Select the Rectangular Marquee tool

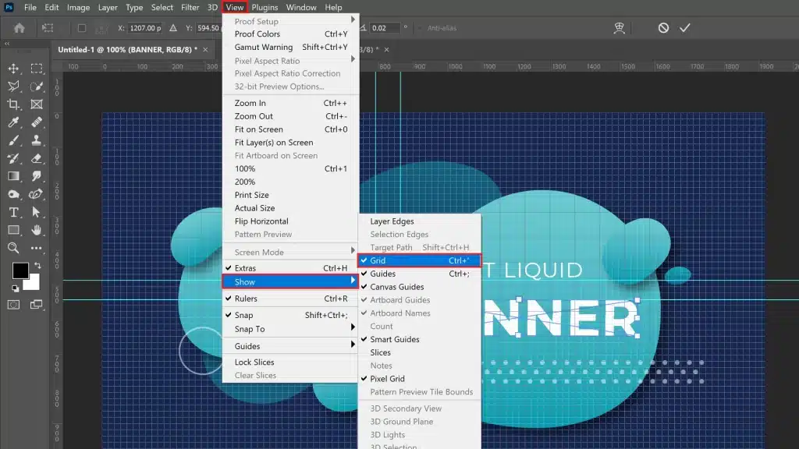[x=36, y=69]
